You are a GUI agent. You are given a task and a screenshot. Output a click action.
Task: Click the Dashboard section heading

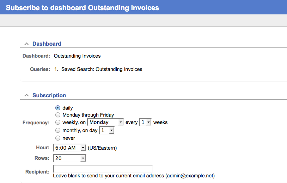[47, 44]
